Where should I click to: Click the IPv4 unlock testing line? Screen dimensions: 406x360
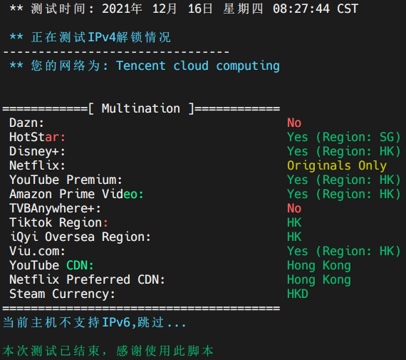(90, 37)
